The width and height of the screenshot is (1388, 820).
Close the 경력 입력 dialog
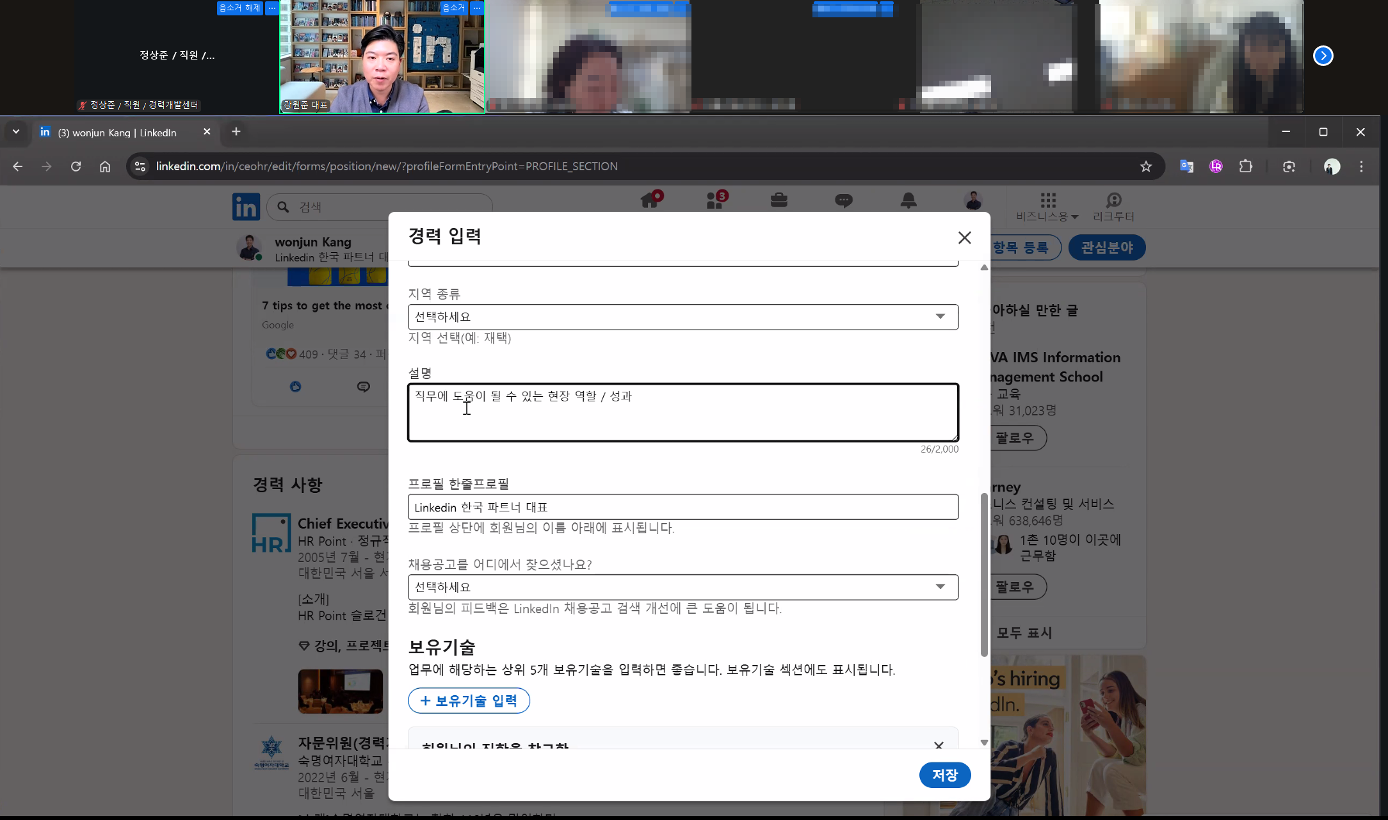pyautogui.click(x=964, y=238)
